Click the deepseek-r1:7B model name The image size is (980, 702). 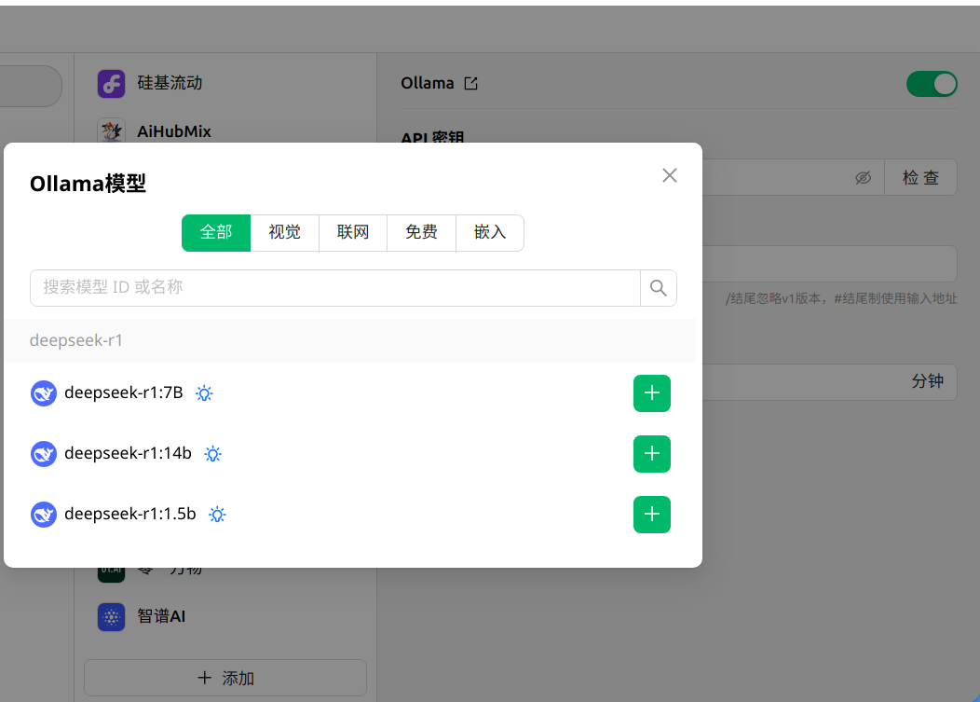(x=124, y=392)
